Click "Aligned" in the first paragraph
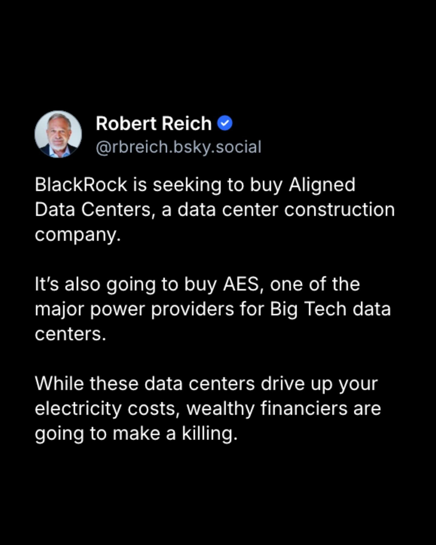The image size is (436, 545). [322, 185]
